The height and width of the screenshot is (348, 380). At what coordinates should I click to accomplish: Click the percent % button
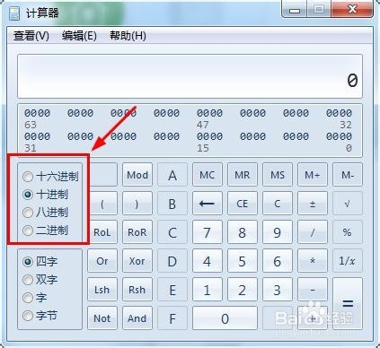click(x=348, y=232)
